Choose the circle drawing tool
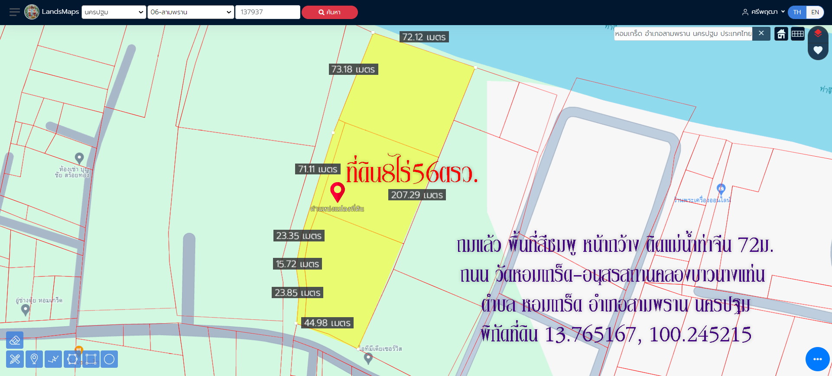This screenshot has height=376, width=832. click(x=109, y=359)
